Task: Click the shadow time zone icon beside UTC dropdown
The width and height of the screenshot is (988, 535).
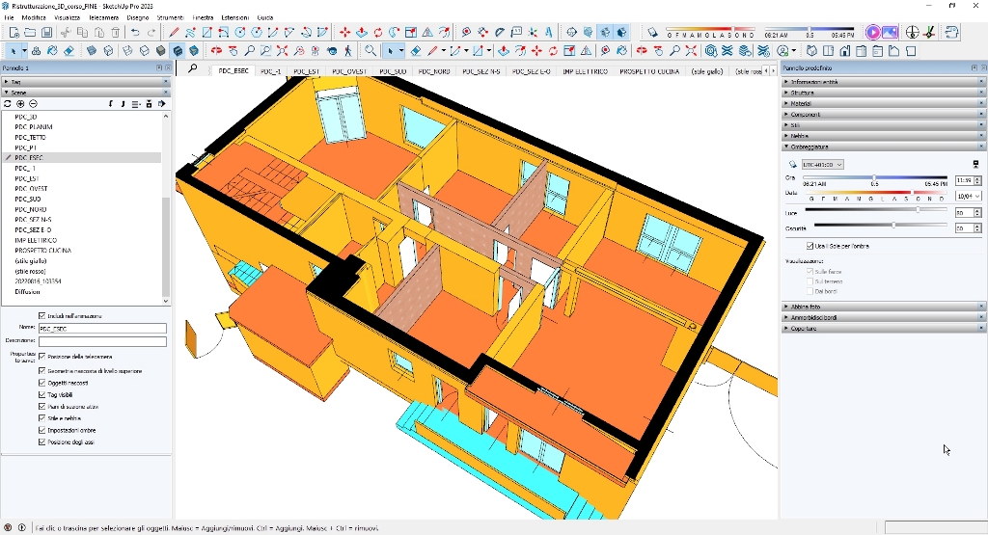Action: (793, 165)
